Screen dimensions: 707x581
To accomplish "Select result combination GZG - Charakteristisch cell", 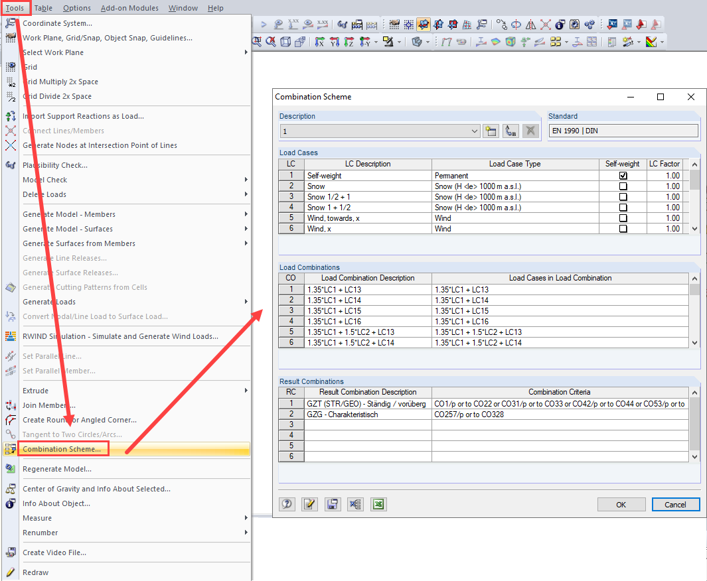I will [x=368, y=415].
